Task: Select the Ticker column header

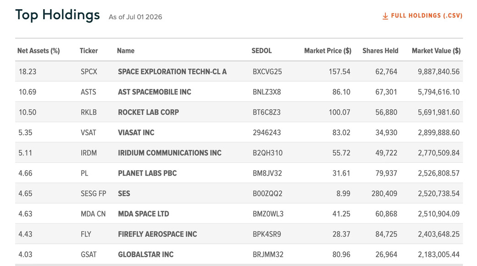Action: point(89,51)
